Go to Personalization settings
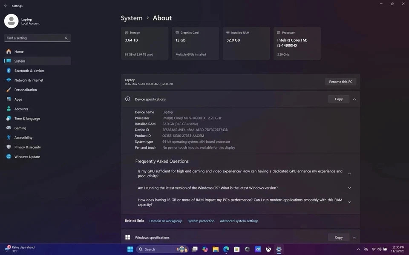The height and width of the screenshot is (255, 409). click(26, 90)
